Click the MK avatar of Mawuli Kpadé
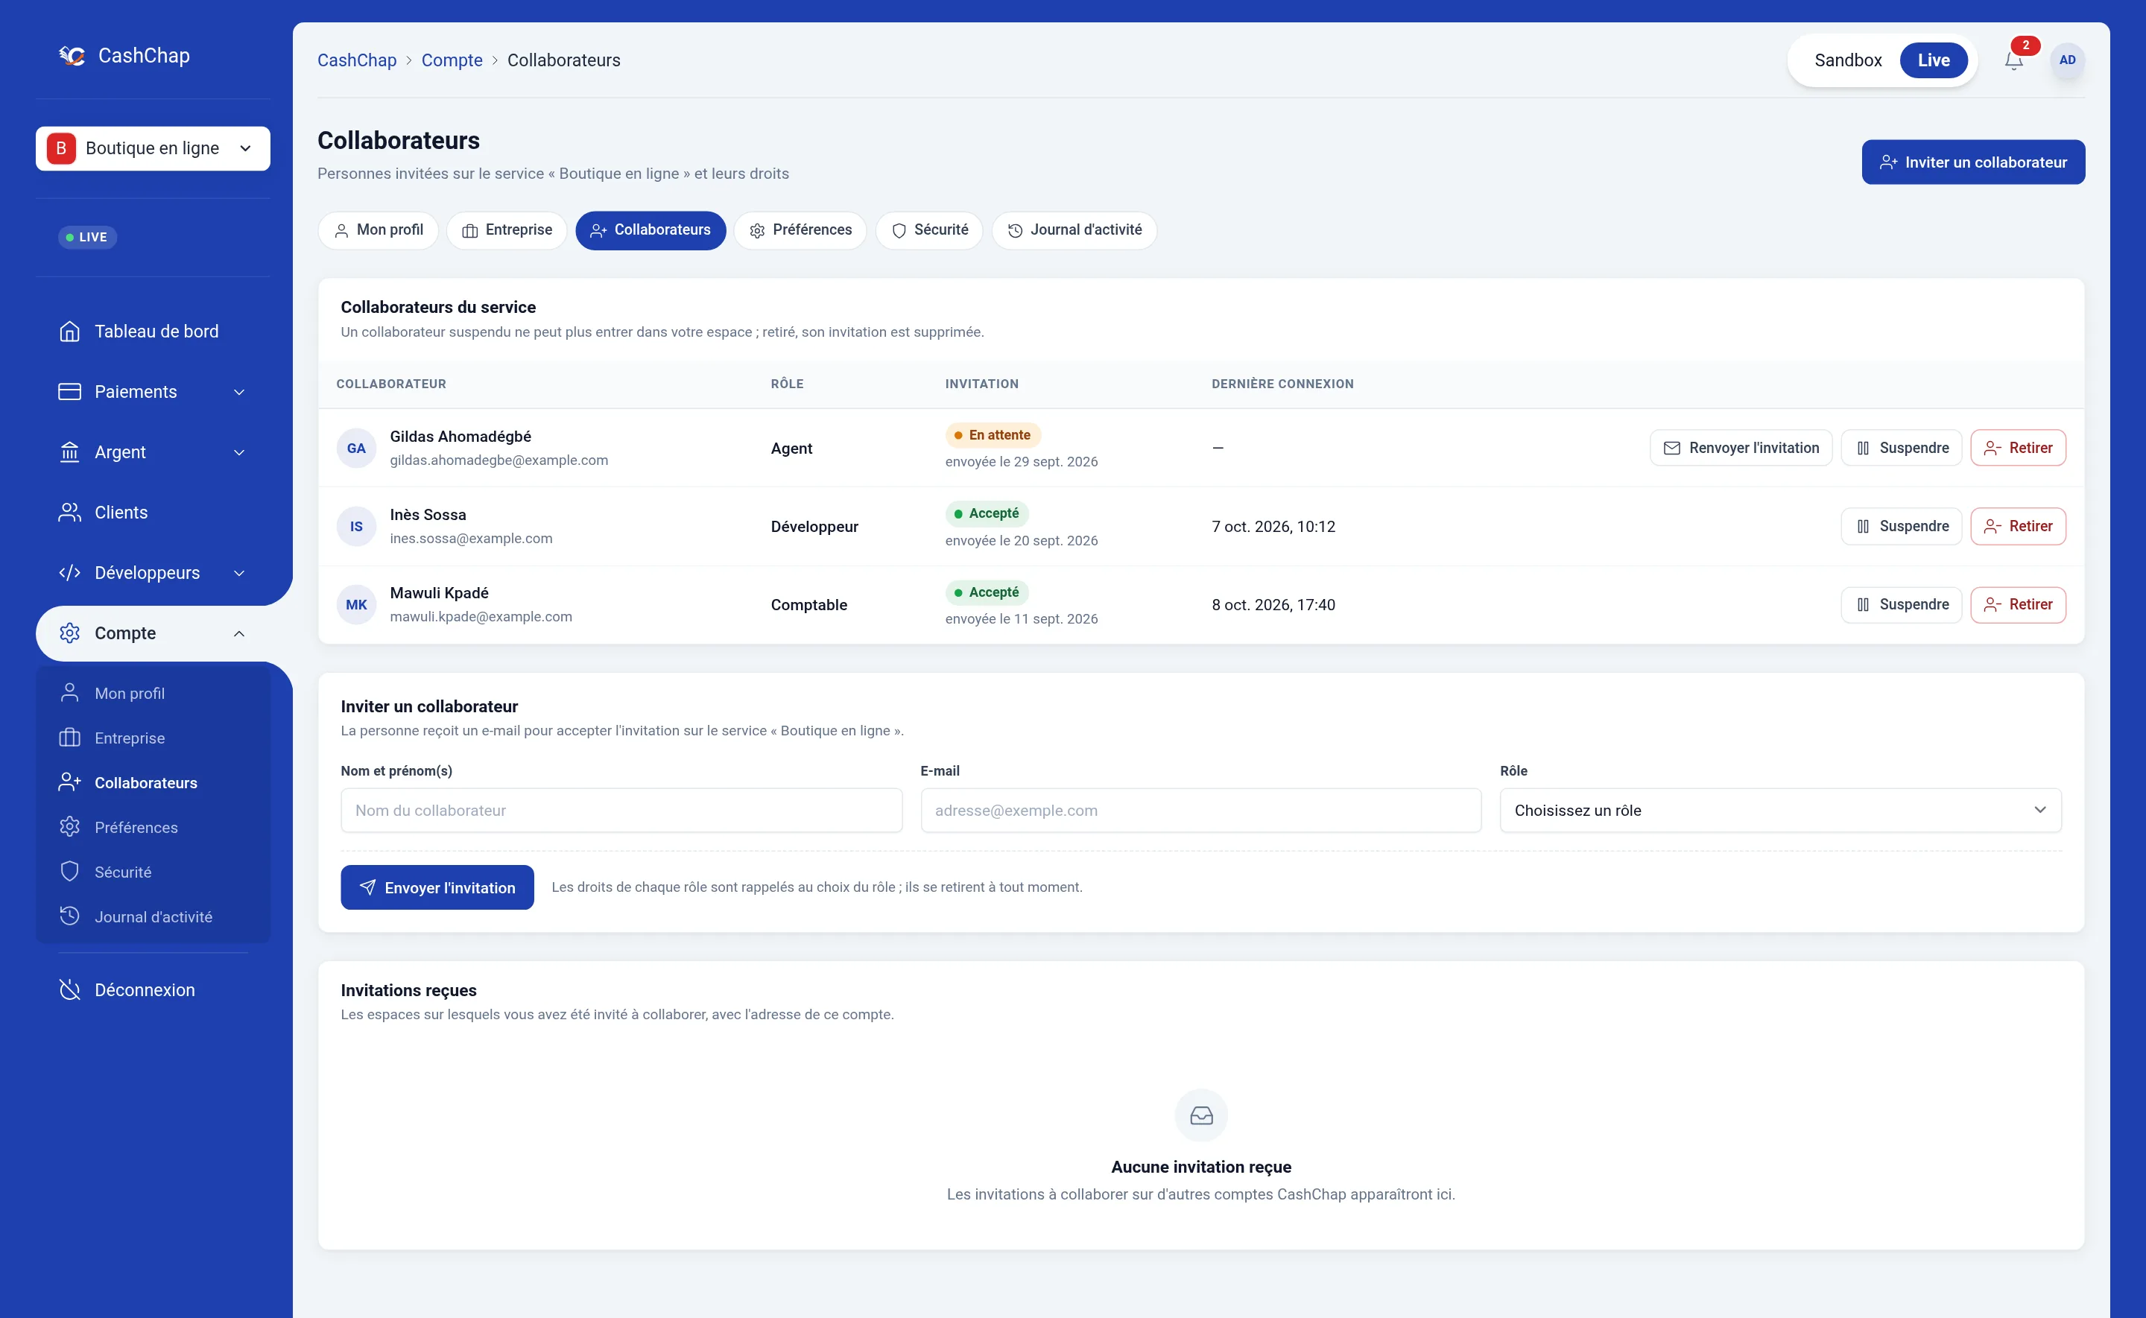 (356, 605)
